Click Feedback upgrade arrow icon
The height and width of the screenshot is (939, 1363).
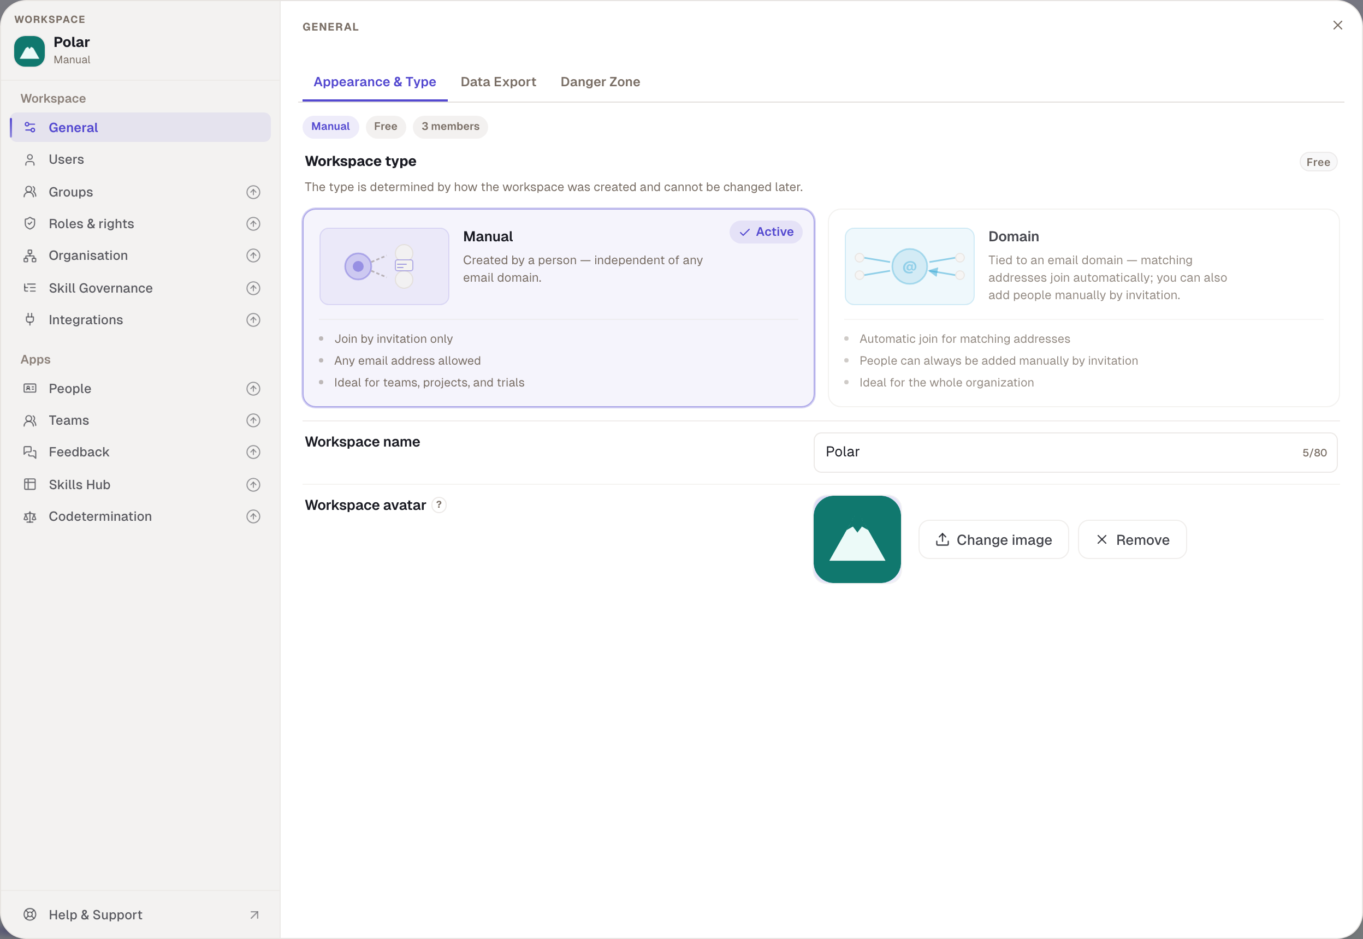[x=253, y=452]
